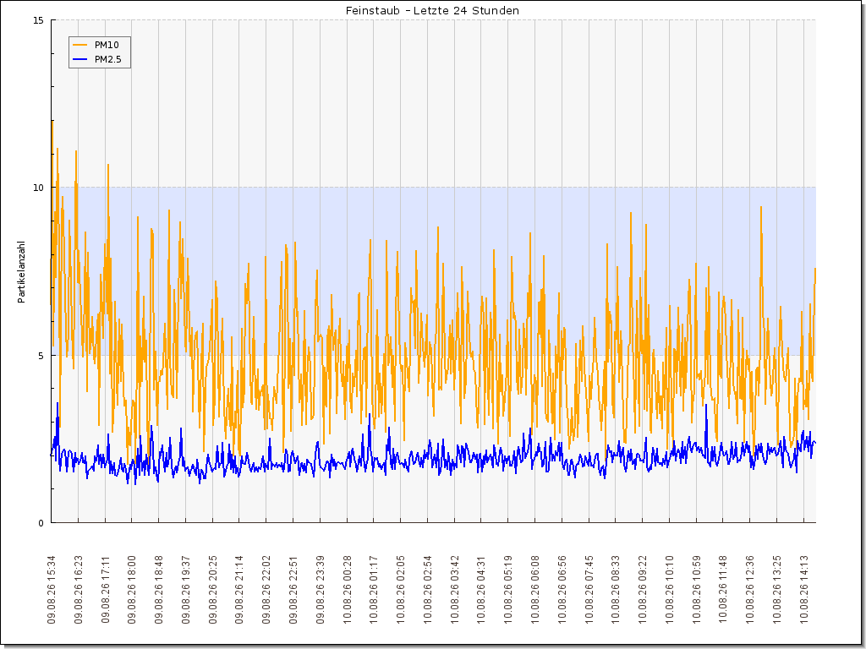Click the time label 10.08.26 10:10
Image resolution: width=866 pixels, height=649 pixels.
tap(670, 589)
